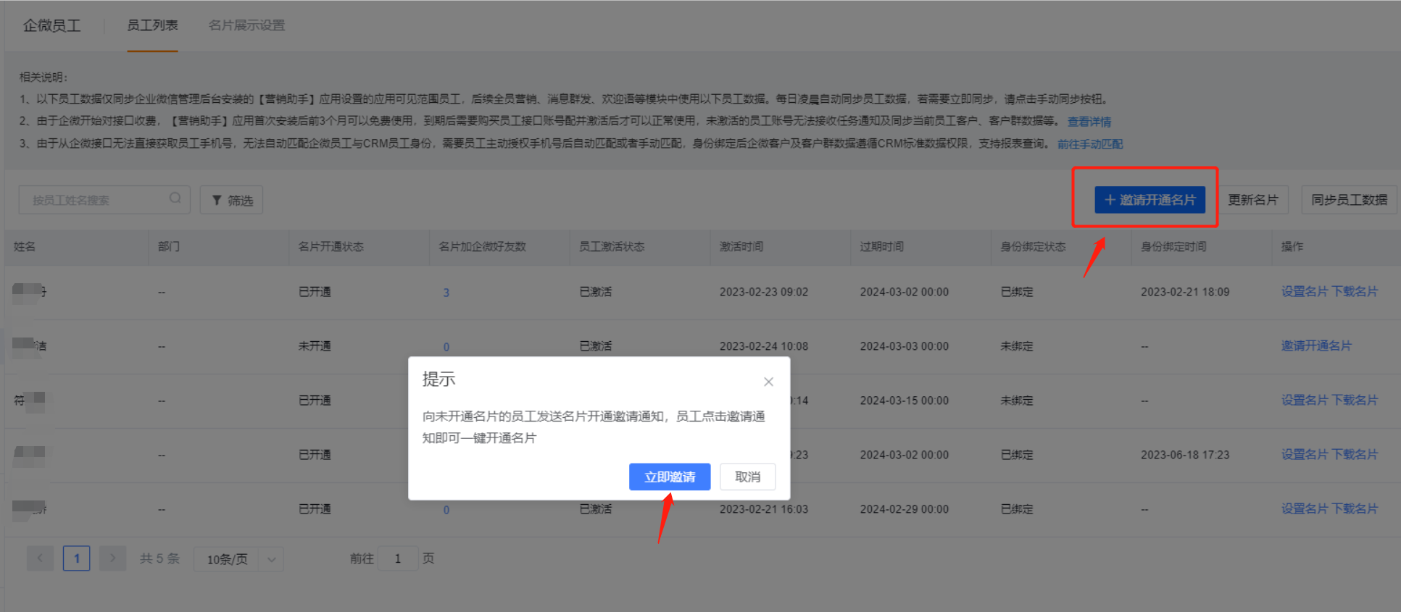1401x612 pixels.
Task: Click friend count 0 in 未开通 row
Action: coord(446,347)
